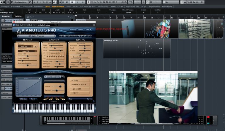Go to next marker in the transport
Image resolution: width=225 pixels, height=131 pixels.
(63, 2)
